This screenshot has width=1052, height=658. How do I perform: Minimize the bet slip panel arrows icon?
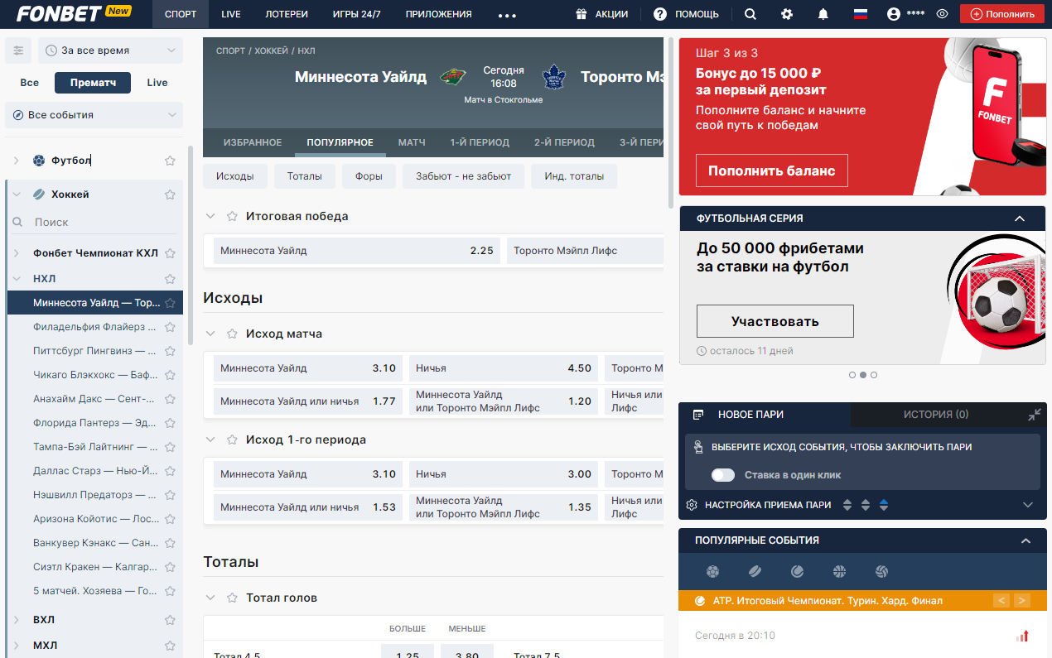[x=1035, y=414]
